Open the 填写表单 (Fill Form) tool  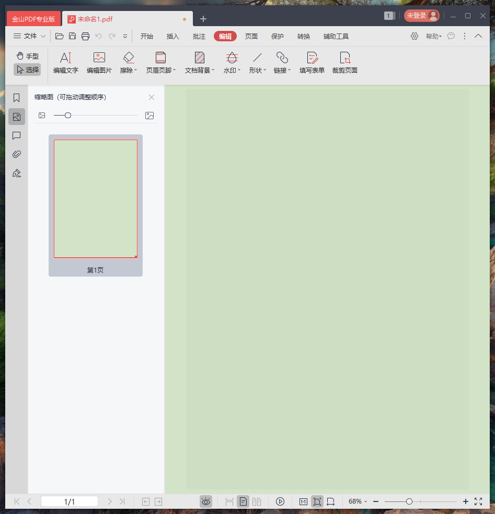pos(312,63)
